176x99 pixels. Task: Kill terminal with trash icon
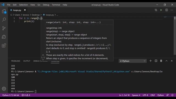click(x=161, y=61)
